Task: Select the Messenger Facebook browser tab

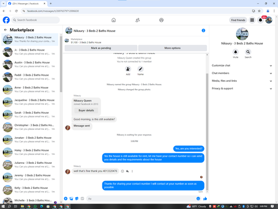Action: (x=27, y=3)
